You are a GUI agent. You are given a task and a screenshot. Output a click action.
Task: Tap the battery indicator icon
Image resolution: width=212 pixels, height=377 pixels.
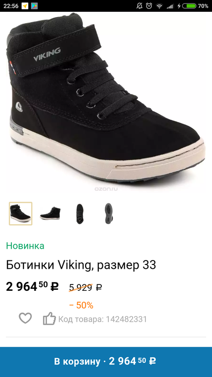pyautogui.click(x=189, y=6)
